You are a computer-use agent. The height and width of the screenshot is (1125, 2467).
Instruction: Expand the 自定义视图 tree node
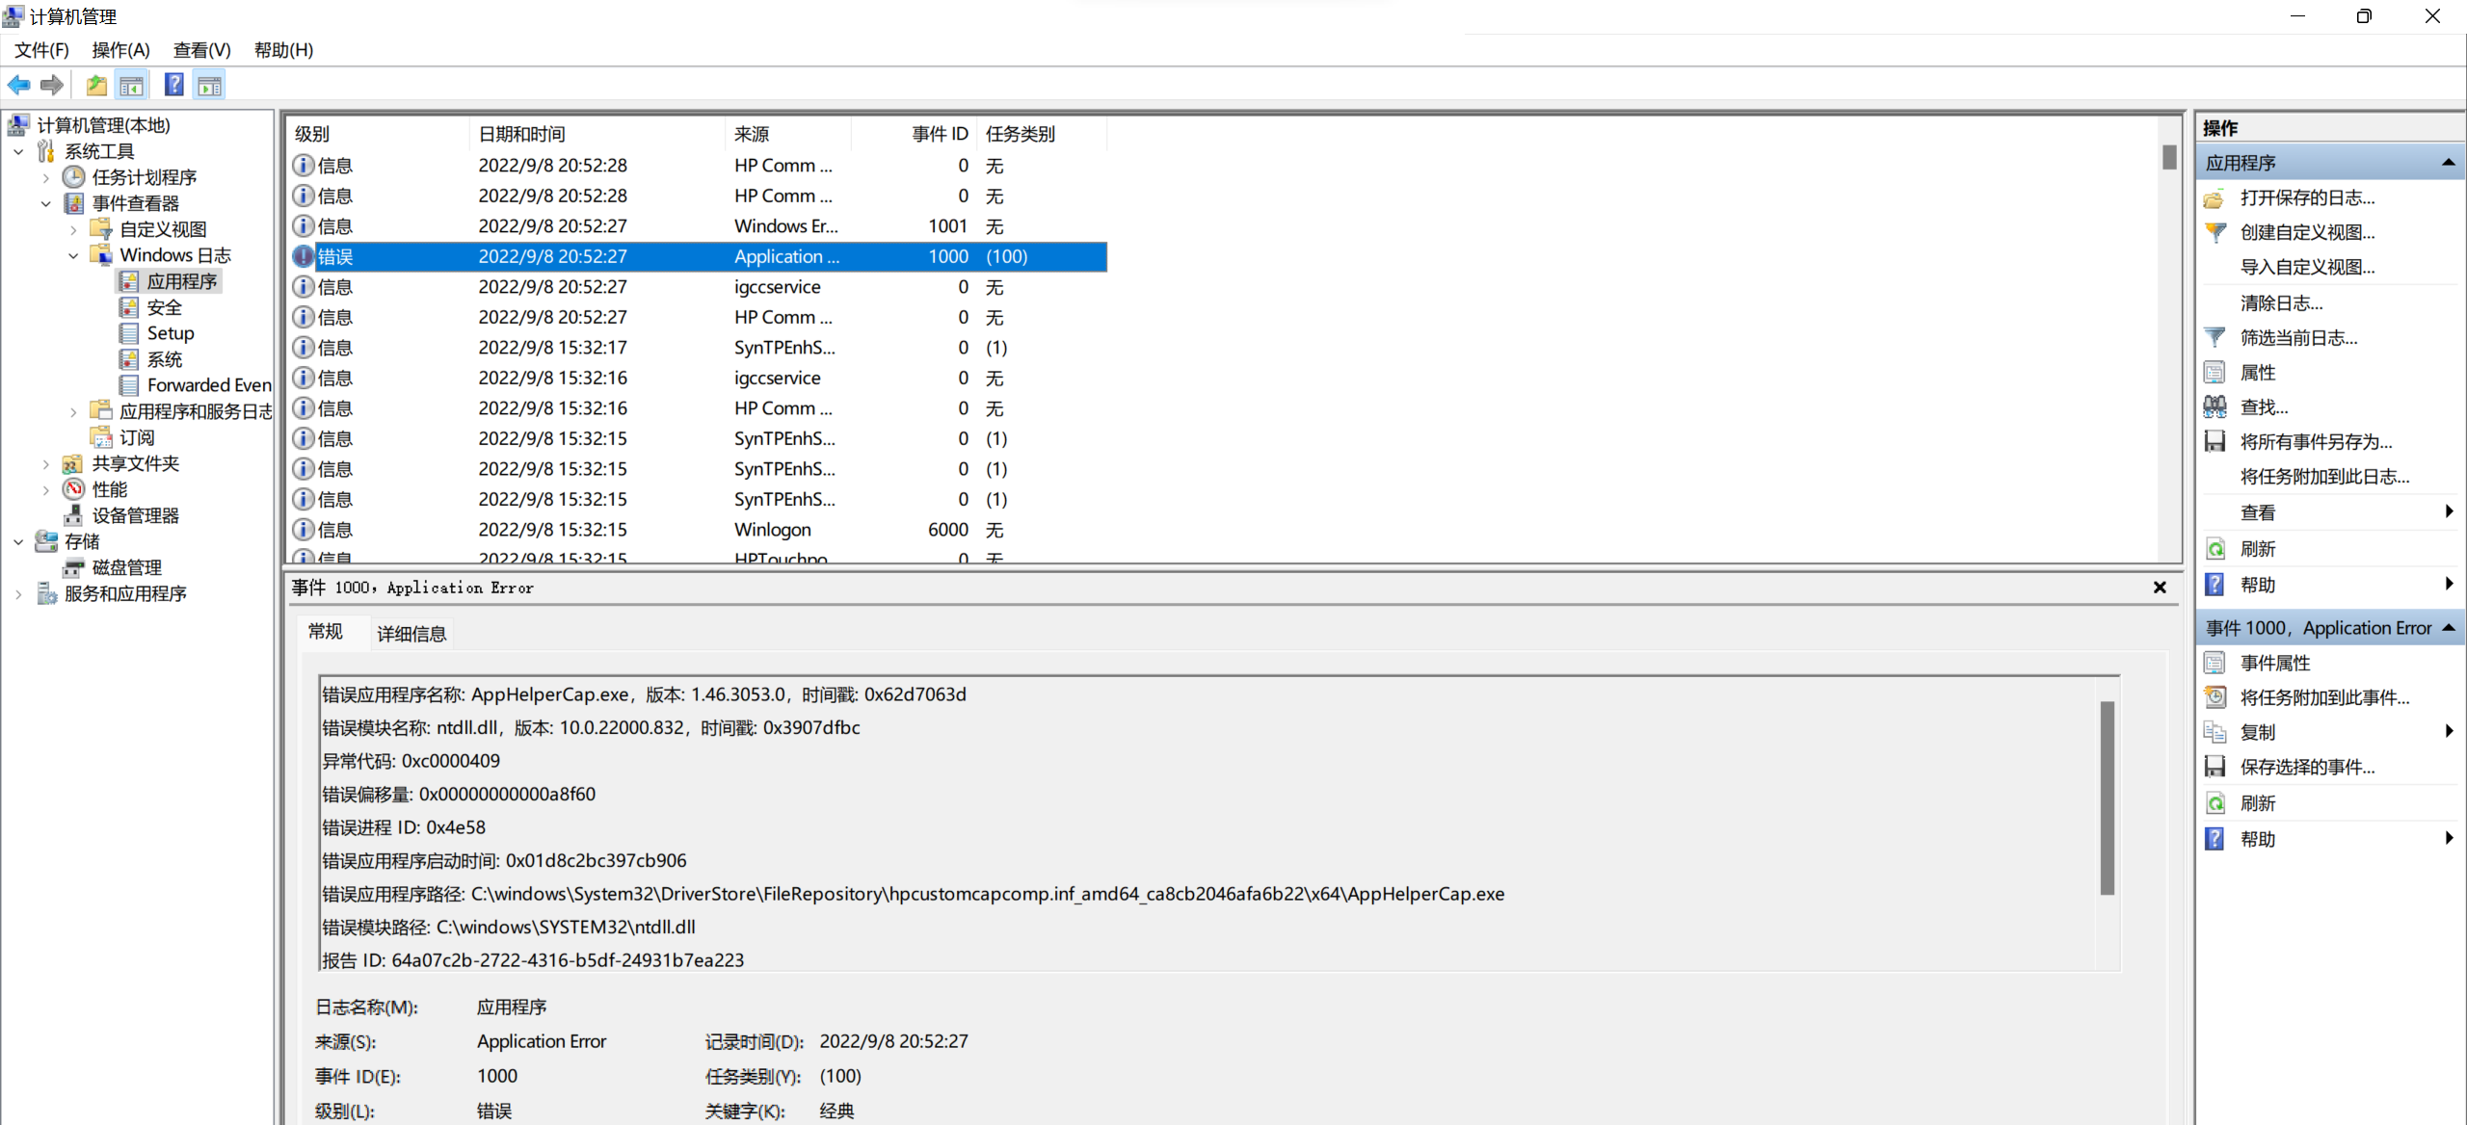point(73,230)
